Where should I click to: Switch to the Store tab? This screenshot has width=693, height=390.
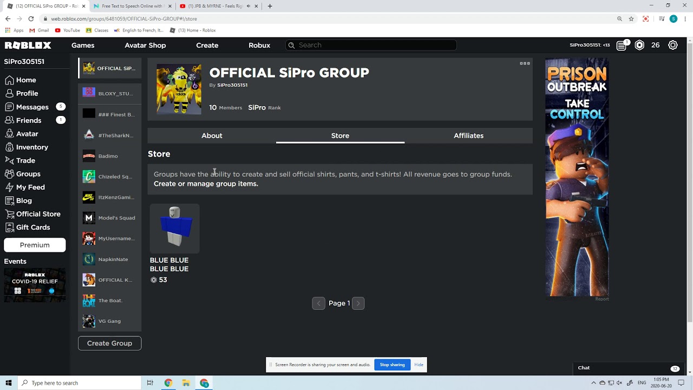tap(340, 135)
